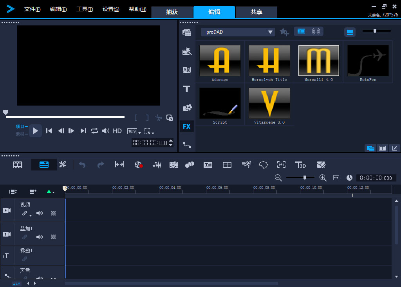Mute the 叠加1 track audio
This screenshot has width=401, height=287.
(x=40, y=237)
